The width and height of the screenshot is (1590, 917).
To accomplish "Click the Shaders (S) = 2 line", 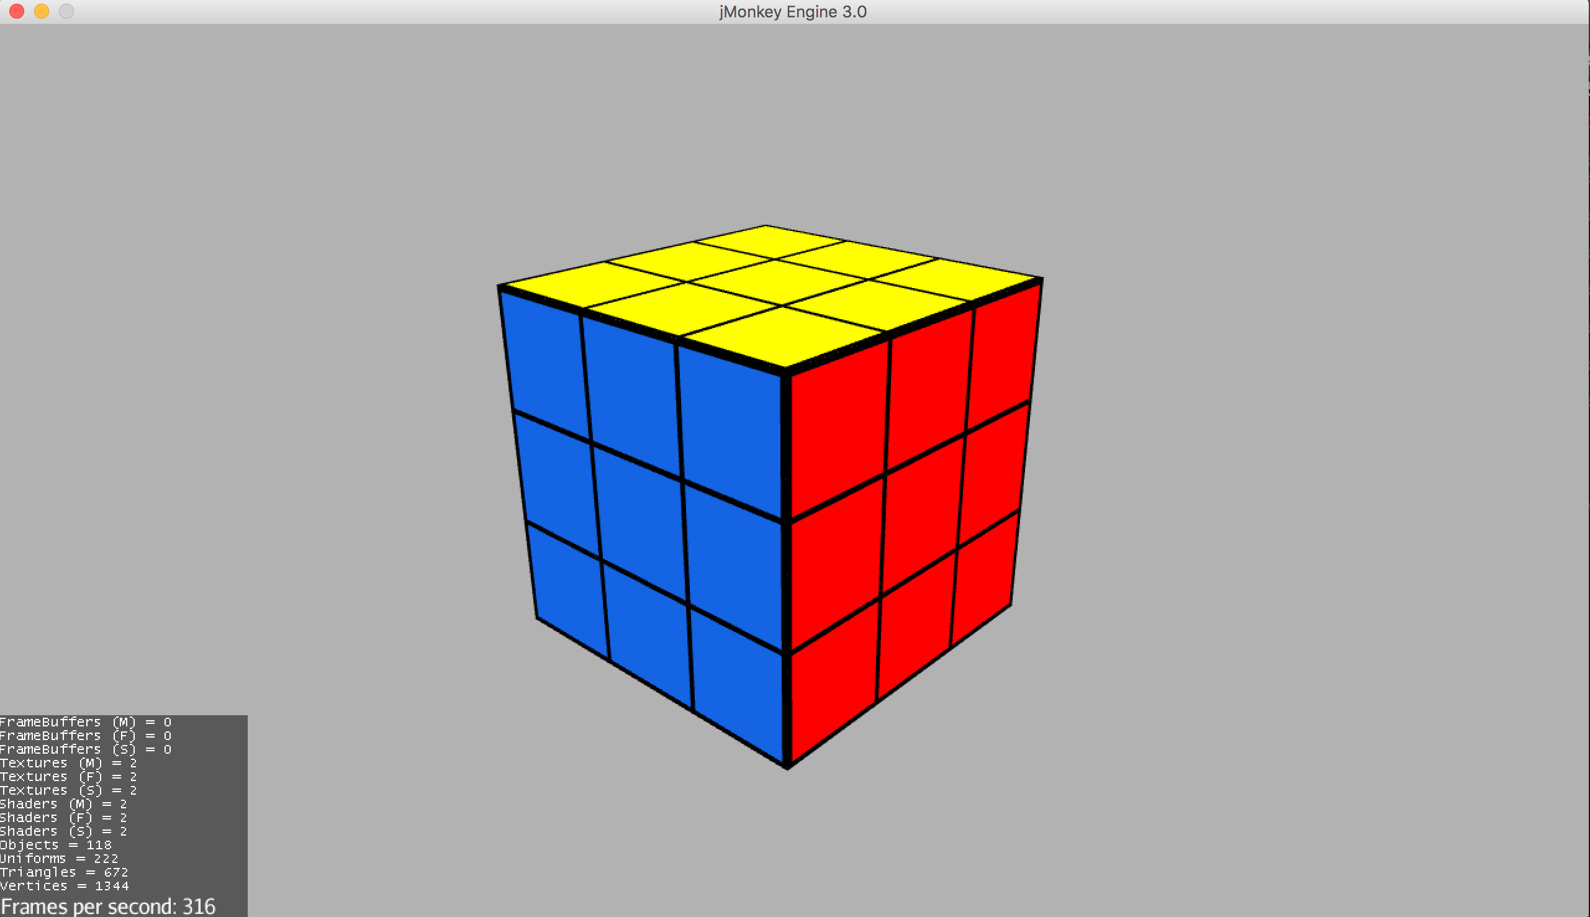I will [x=63, y=831].
